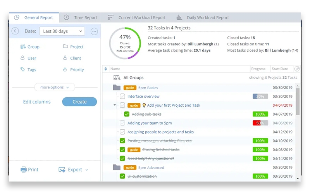The width and height of the screenshot is (310, 194).
Task: Click the 30% progress bar for Interface overview
Action: click(x=260, y=96)
